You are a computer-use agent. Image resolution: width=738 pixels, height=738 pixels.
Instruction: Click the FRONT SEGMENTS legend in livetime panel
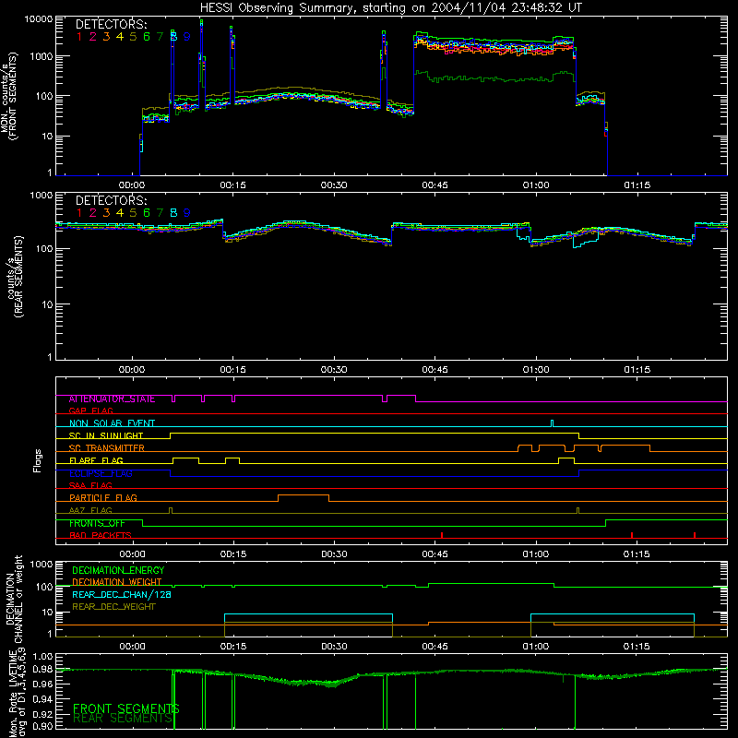pos(126,708)
